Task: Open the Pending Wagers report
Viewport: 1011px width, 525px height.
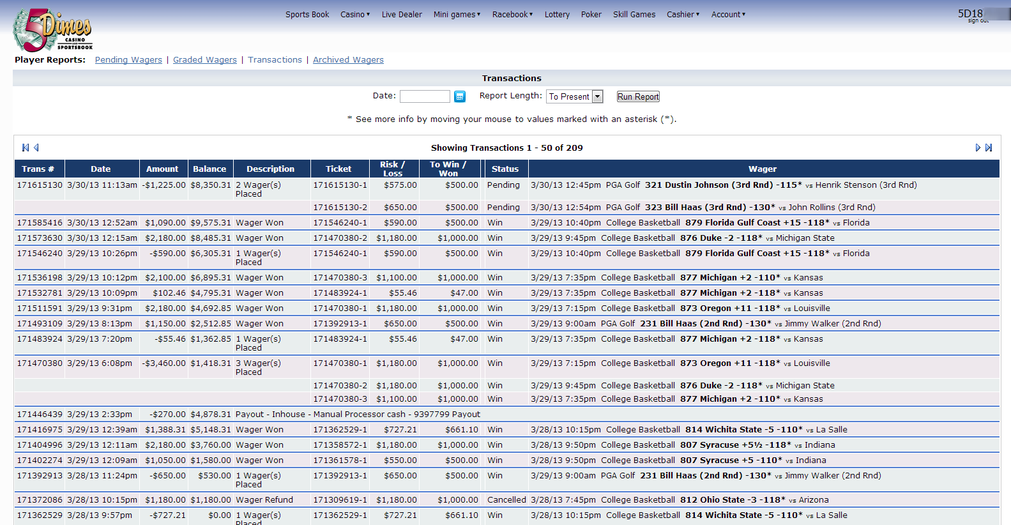Action: [128, 60]
